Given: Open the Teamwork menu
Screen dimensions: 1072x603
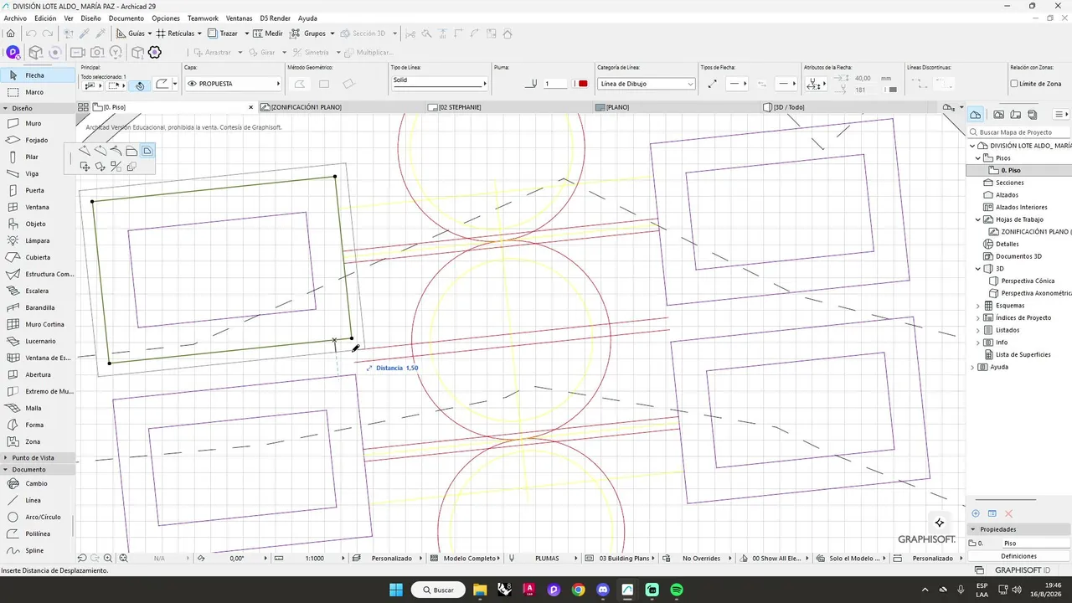Looking at the screenshot, I should coord(203,18).
